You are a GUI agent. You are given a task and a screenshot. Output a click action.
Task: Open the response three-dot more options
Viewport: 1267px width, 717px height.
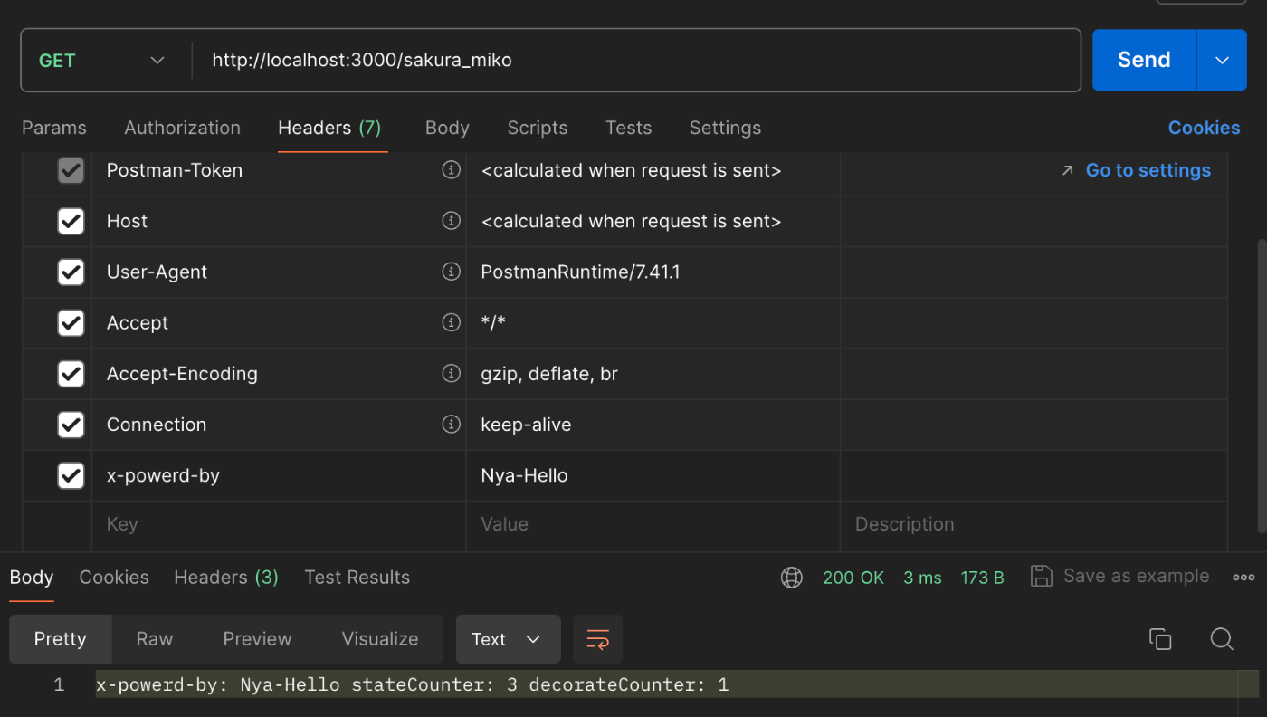pos(1243,578)
